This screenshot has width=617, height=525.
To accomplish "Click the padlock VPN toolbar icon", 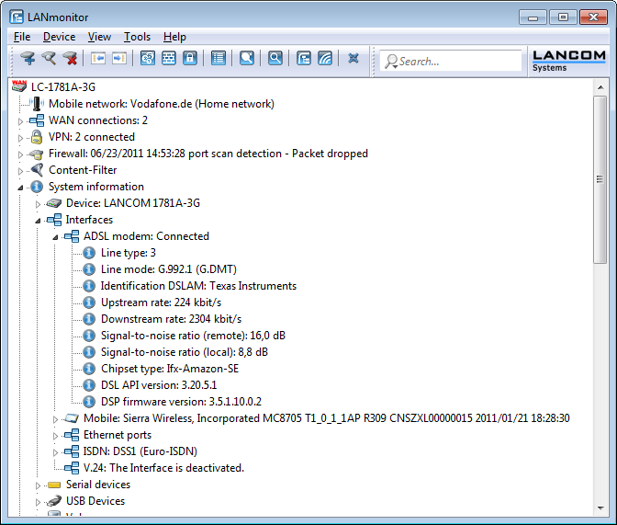I will pyautogui.click(x=190, y=59).
